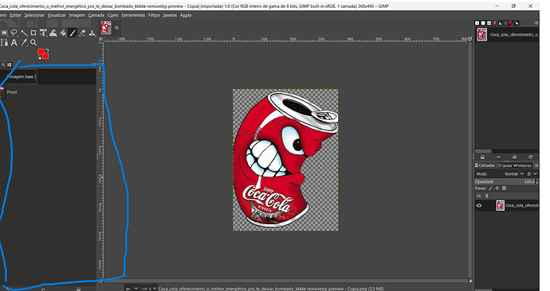This screenshot has width=550, height=291.
Task: Click the Imagem base tooltip label
Action: point(21,76)
